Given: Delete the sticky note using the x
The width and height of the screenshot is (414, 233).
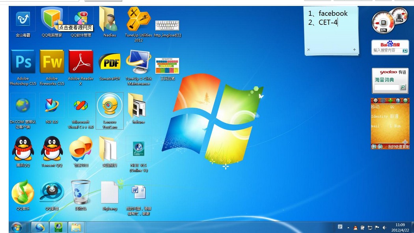Looking at the screenshot, I should pos(308,50).
